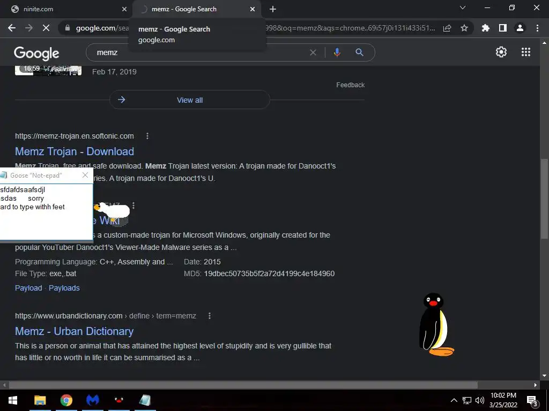Viewport: 549px width, 411px height.
Task: Open the Chrome profile avatar
Action: pyautogui.click(x=520, y=28)
